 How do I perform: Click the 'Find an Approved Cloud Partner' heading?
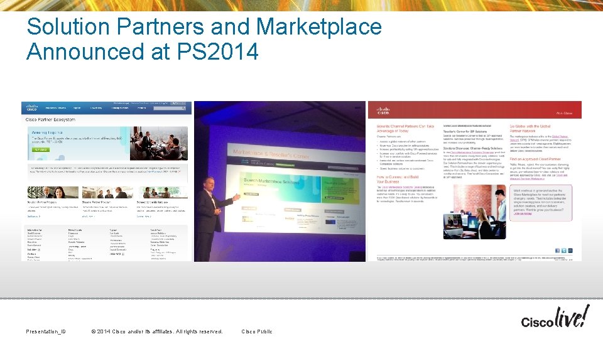535,159
